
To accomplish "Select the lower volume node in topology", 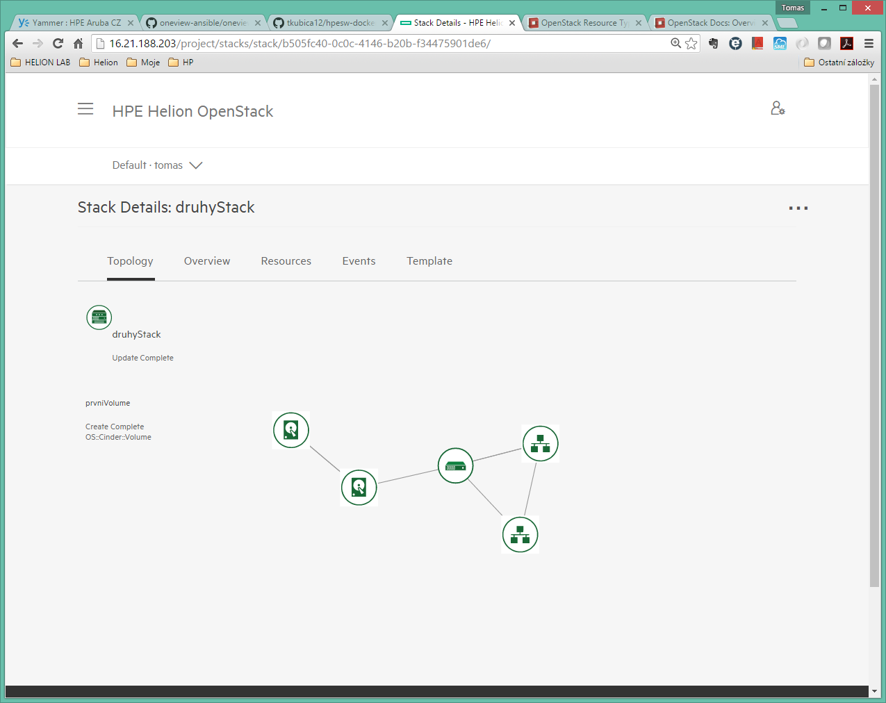I will [359, 488].
